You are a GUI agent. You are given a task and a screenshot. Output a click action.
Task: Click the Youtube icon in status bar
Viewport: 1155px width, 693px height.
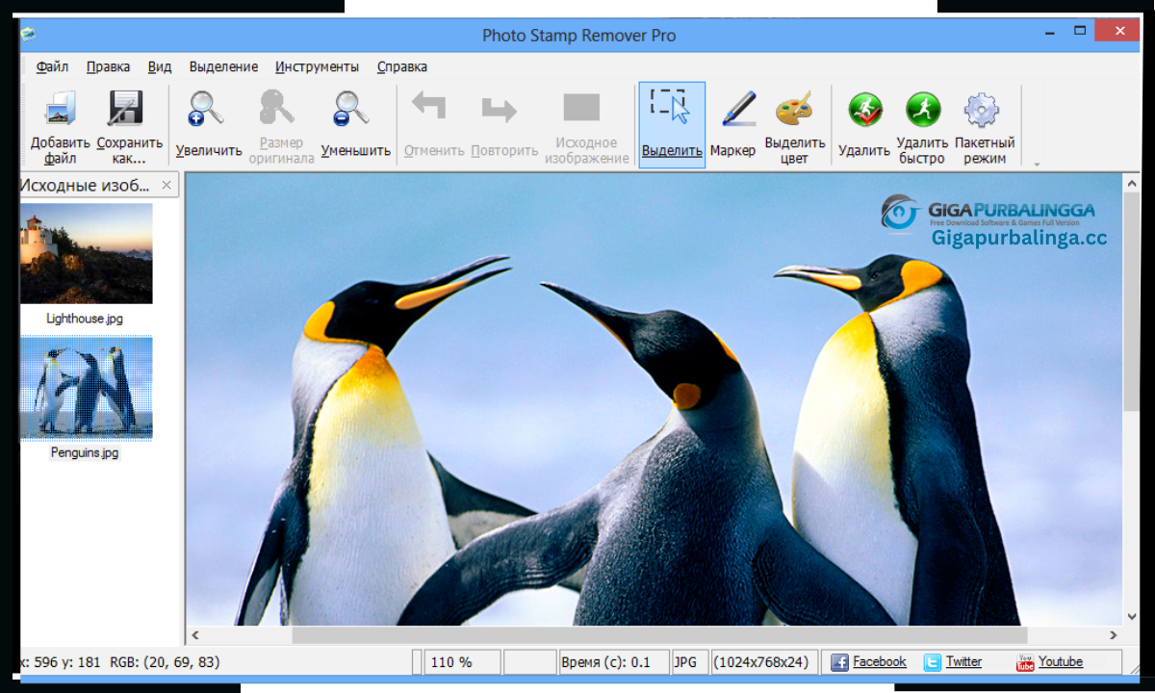coord(1025,662)
